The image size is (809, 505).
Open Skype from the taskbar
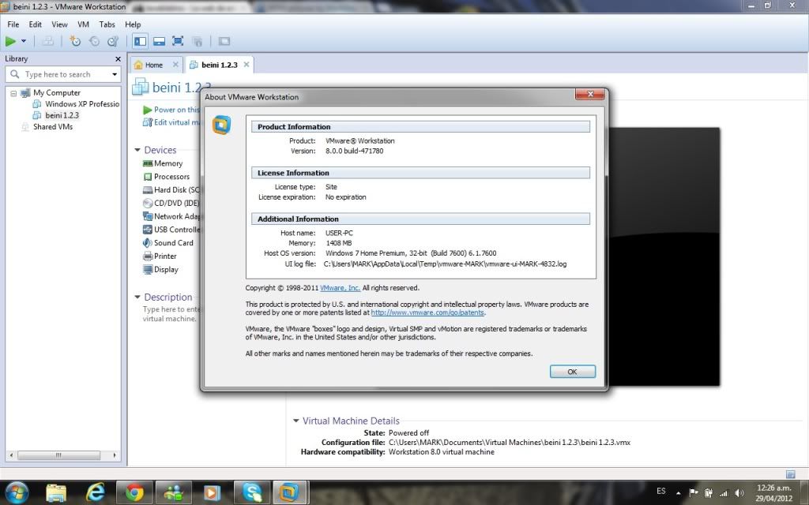click(x=252, y=492)
